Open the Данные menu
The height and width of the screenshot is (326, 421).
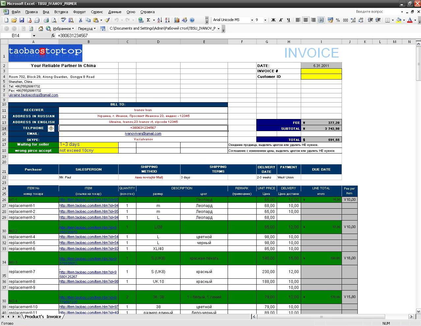(x=115, y=12)
